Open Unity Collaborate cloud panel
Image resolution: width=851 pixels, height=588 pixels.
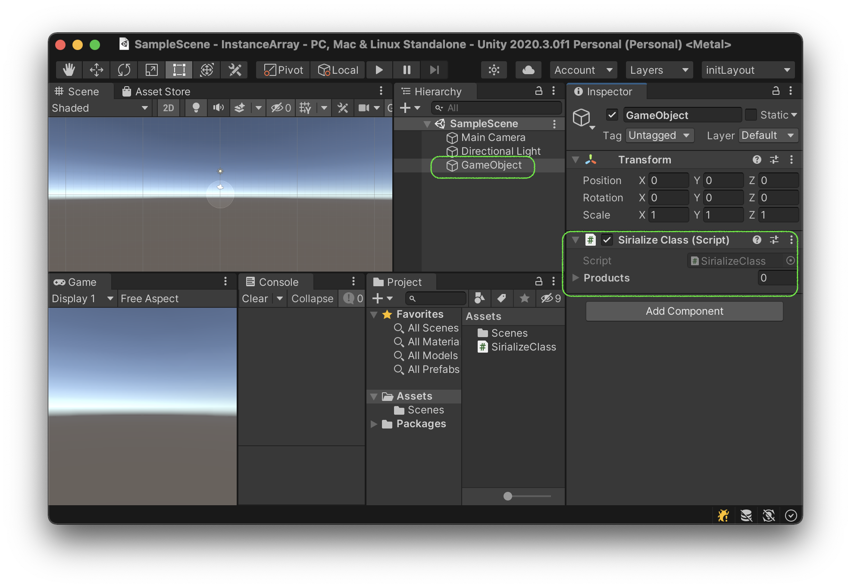[528, 69]
